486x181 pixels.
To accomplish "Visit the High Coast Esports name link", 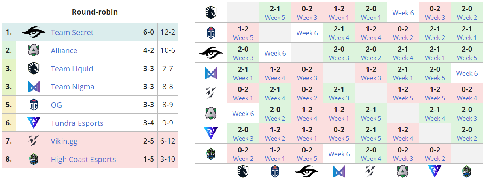I will (83, 159).
